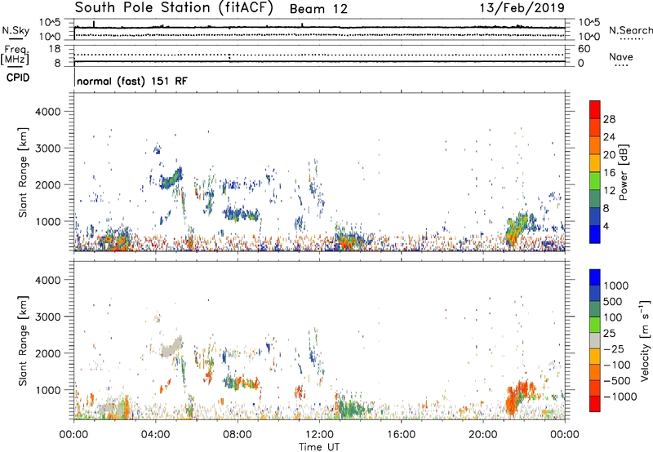The width and height of the screenshot is (653, 452).
Task: Click the '18' frequency axis tick
Action: click(x=55, y=49)
